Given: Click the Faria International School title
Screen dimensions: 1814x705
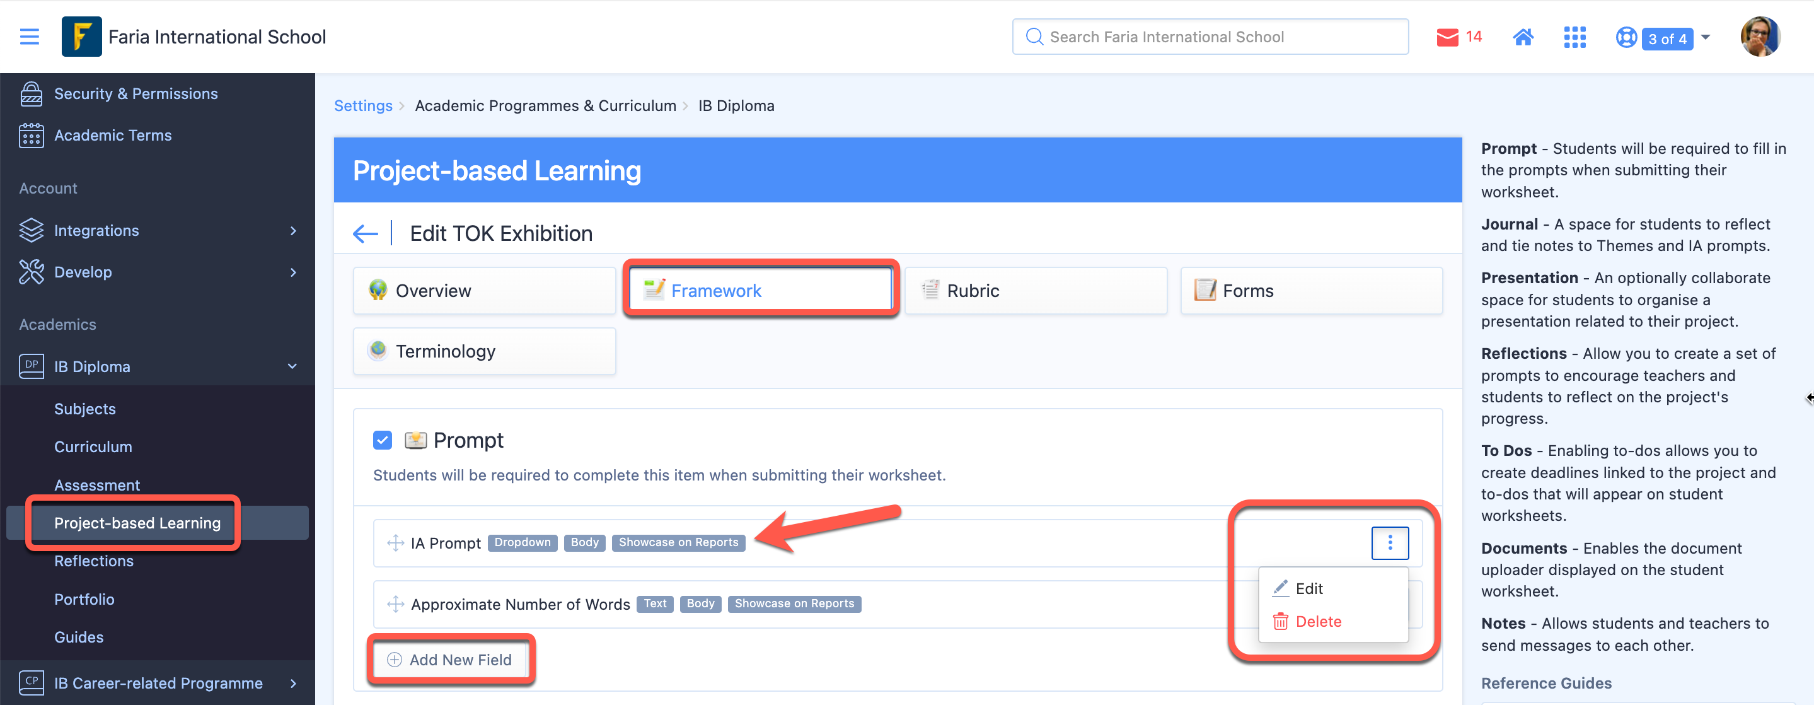Looking at the screenshot, I should click(x=217, y=37).
